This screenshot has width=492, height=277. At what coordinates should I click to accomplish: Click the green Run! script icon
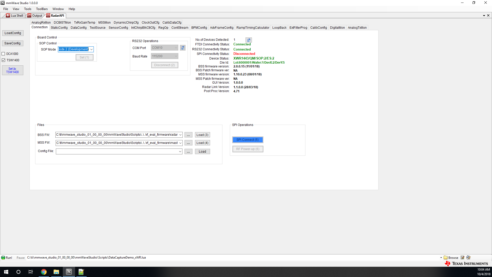(3, 258)
